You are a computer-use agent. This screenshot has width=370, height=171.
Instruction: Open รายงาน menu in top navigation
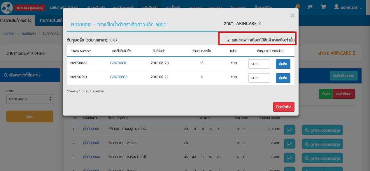tap(216, 8)
